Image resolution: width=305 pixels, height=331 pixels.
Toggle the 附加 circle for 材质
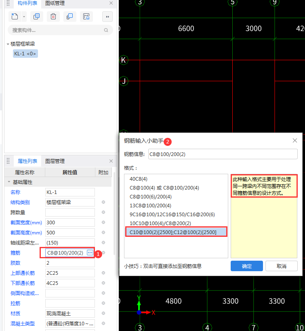click(x=103, y=313)
